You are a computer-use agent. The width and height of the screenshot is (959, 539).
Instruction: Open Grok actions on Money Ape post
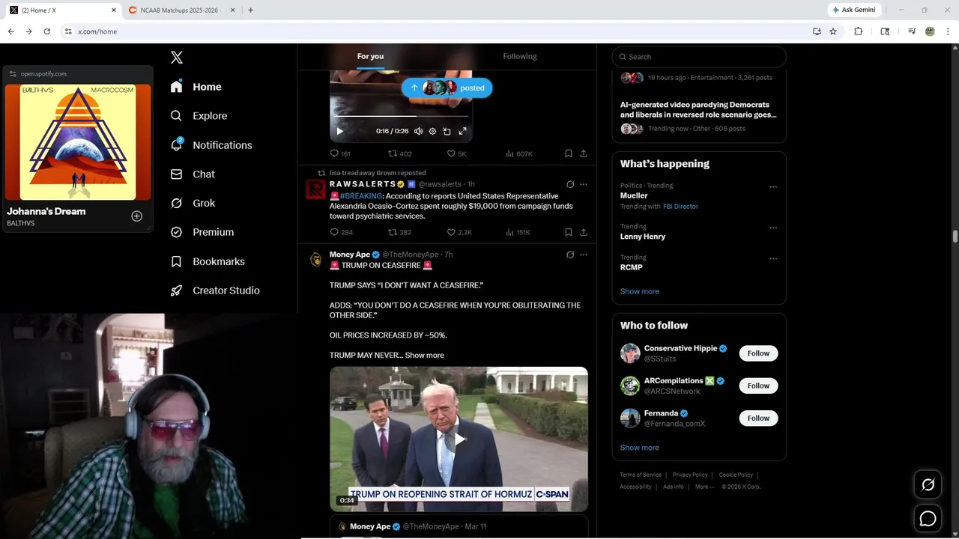[x=570, y=255]
